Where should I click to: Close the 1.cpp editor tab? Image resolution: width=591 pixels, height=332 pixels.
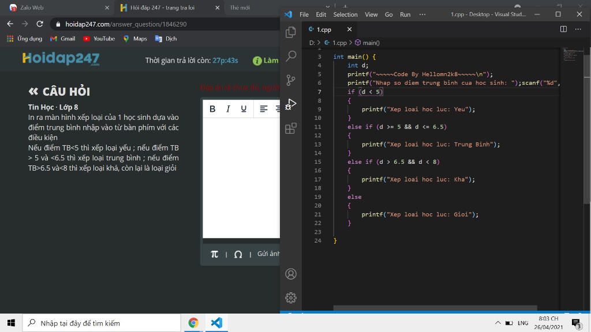tap(349, 29)
